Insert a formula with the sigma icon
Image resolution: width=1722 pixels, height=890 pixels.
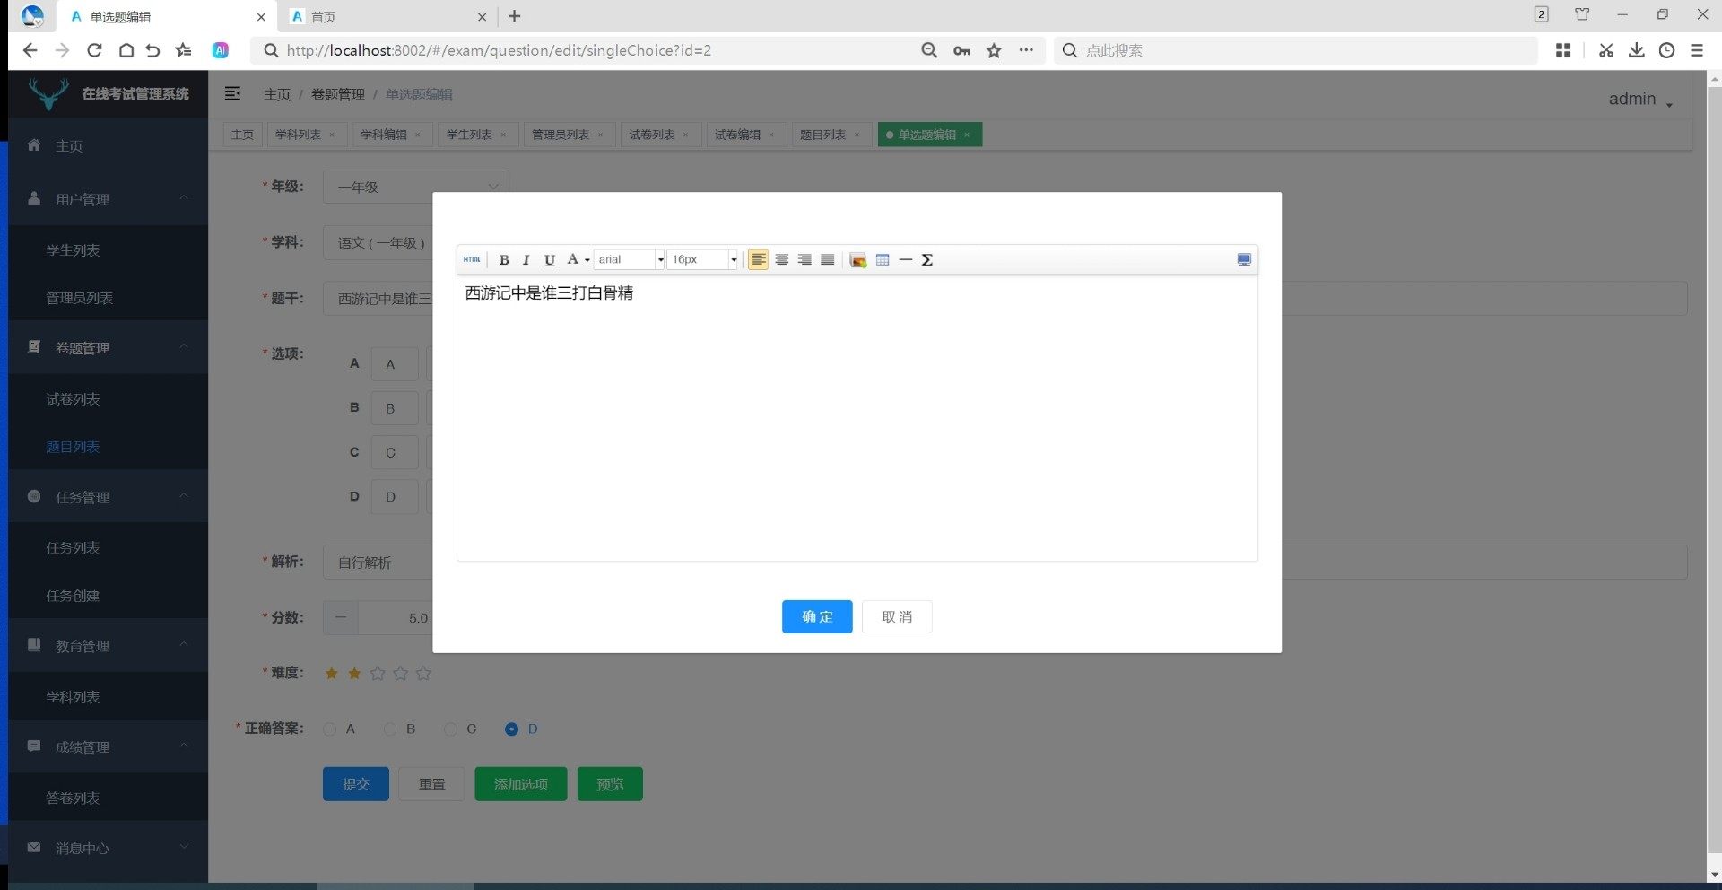[x=927, y=260]
